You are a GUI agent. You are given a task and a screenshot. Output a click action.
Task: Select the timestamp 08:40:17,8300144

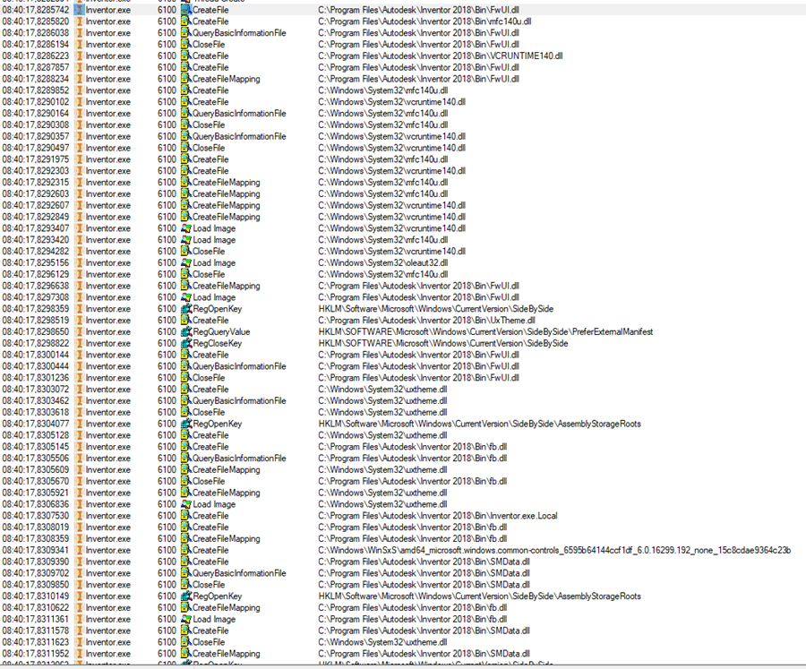36,355
